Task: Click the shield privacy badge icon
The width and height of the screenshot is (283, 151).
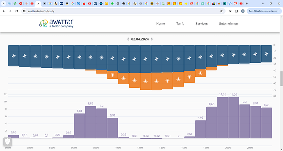Action: (7, 142)
